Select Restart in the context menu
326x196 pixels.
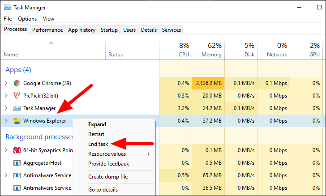point(96,134)
